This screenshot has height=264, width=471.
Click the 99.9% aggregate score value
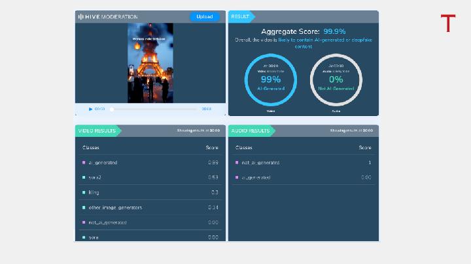click(334, 31)
